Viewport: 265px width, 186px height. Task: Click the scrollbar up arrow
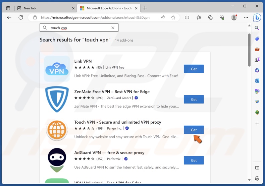(249, 25)
